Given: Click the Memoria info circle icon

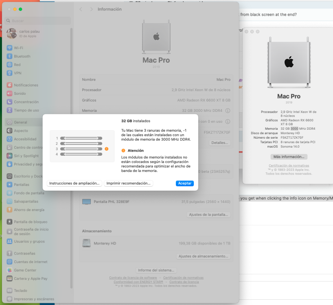Looking at the screenshot, I should coord(228,111).
